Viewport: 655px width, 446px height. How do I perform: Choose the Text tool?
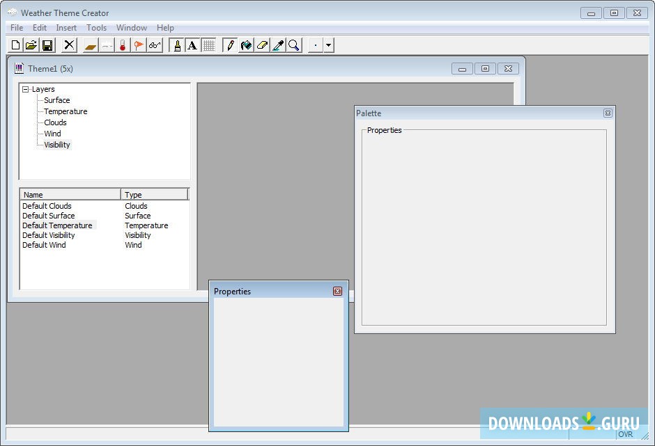193,45
